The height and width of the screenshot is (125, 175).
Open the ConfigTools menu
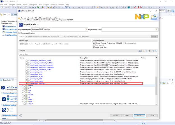33,5
